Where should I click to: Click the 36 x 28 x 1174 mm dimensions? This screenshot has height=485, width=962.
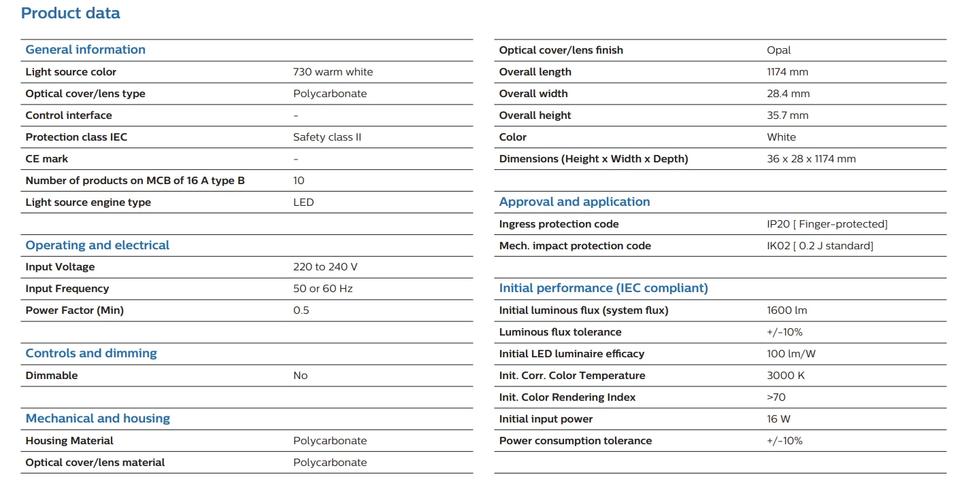coord(811,159)
